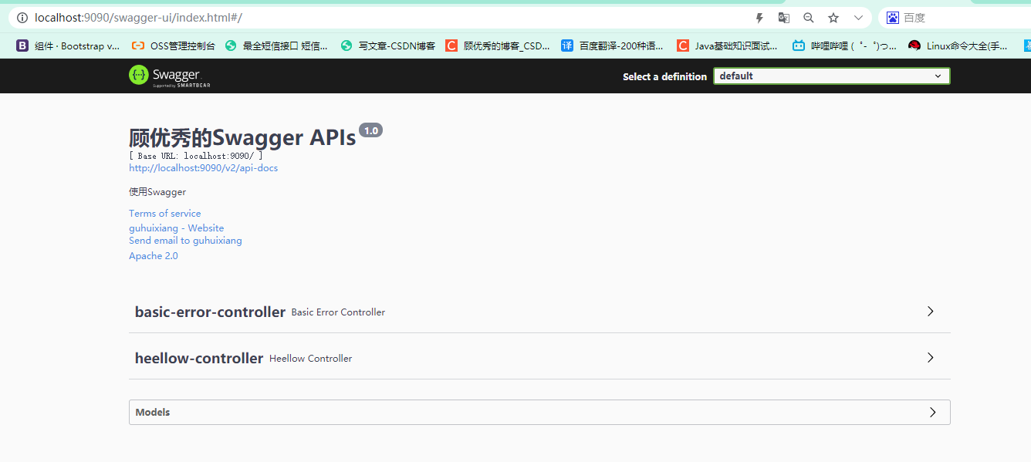This screenshot has height=462, width=1031.
Task: Click the zoom-out magnifier icon in address bar
Action: coord(808,16)
